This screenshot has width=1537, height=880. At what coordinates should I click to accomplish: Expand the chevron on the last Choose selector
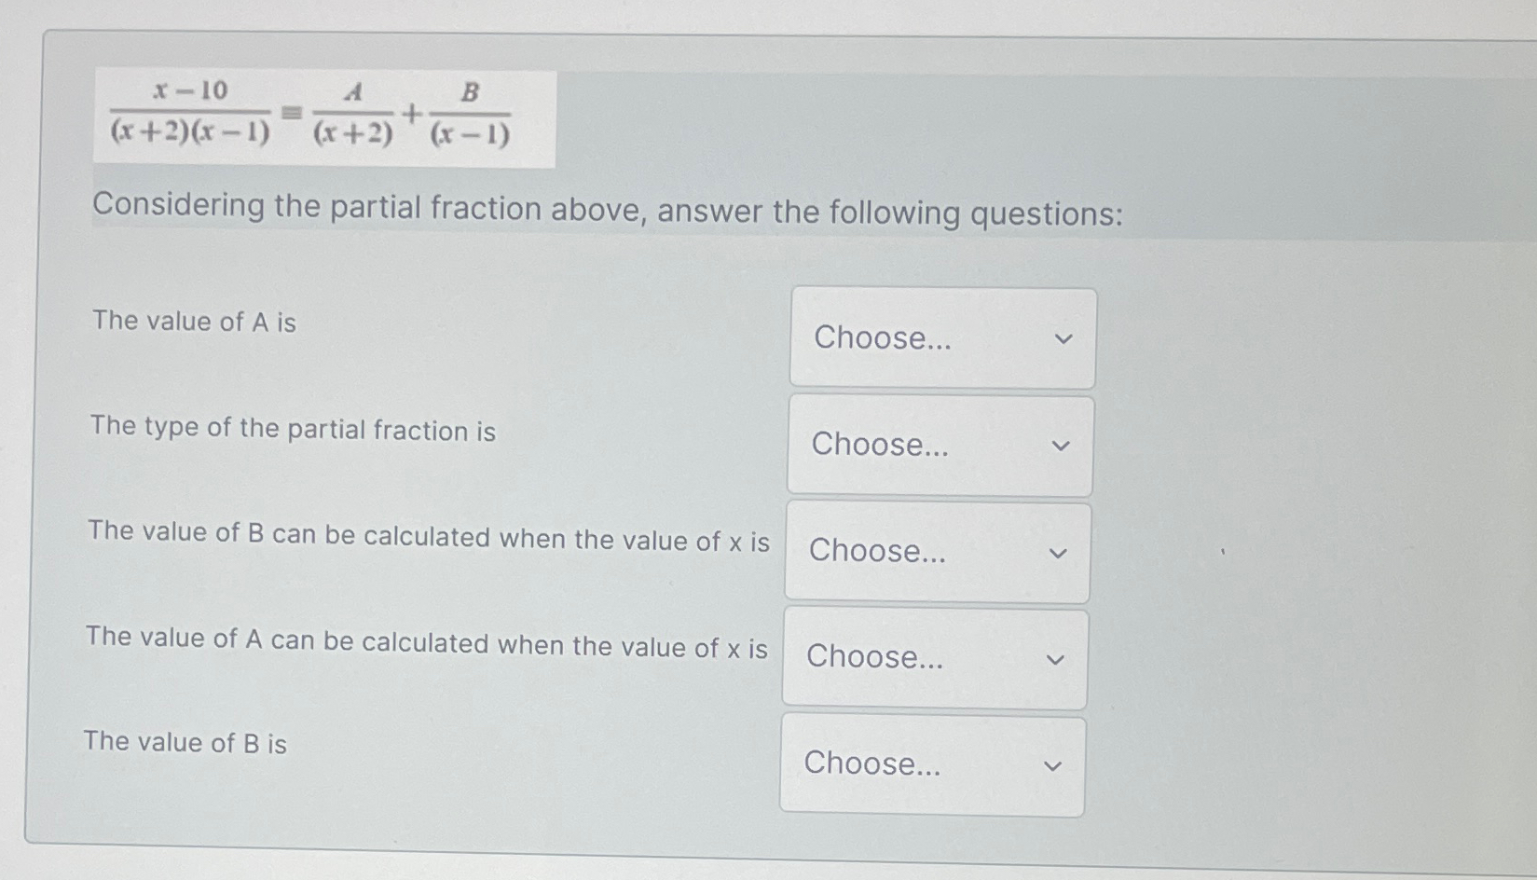point(1051,764)
